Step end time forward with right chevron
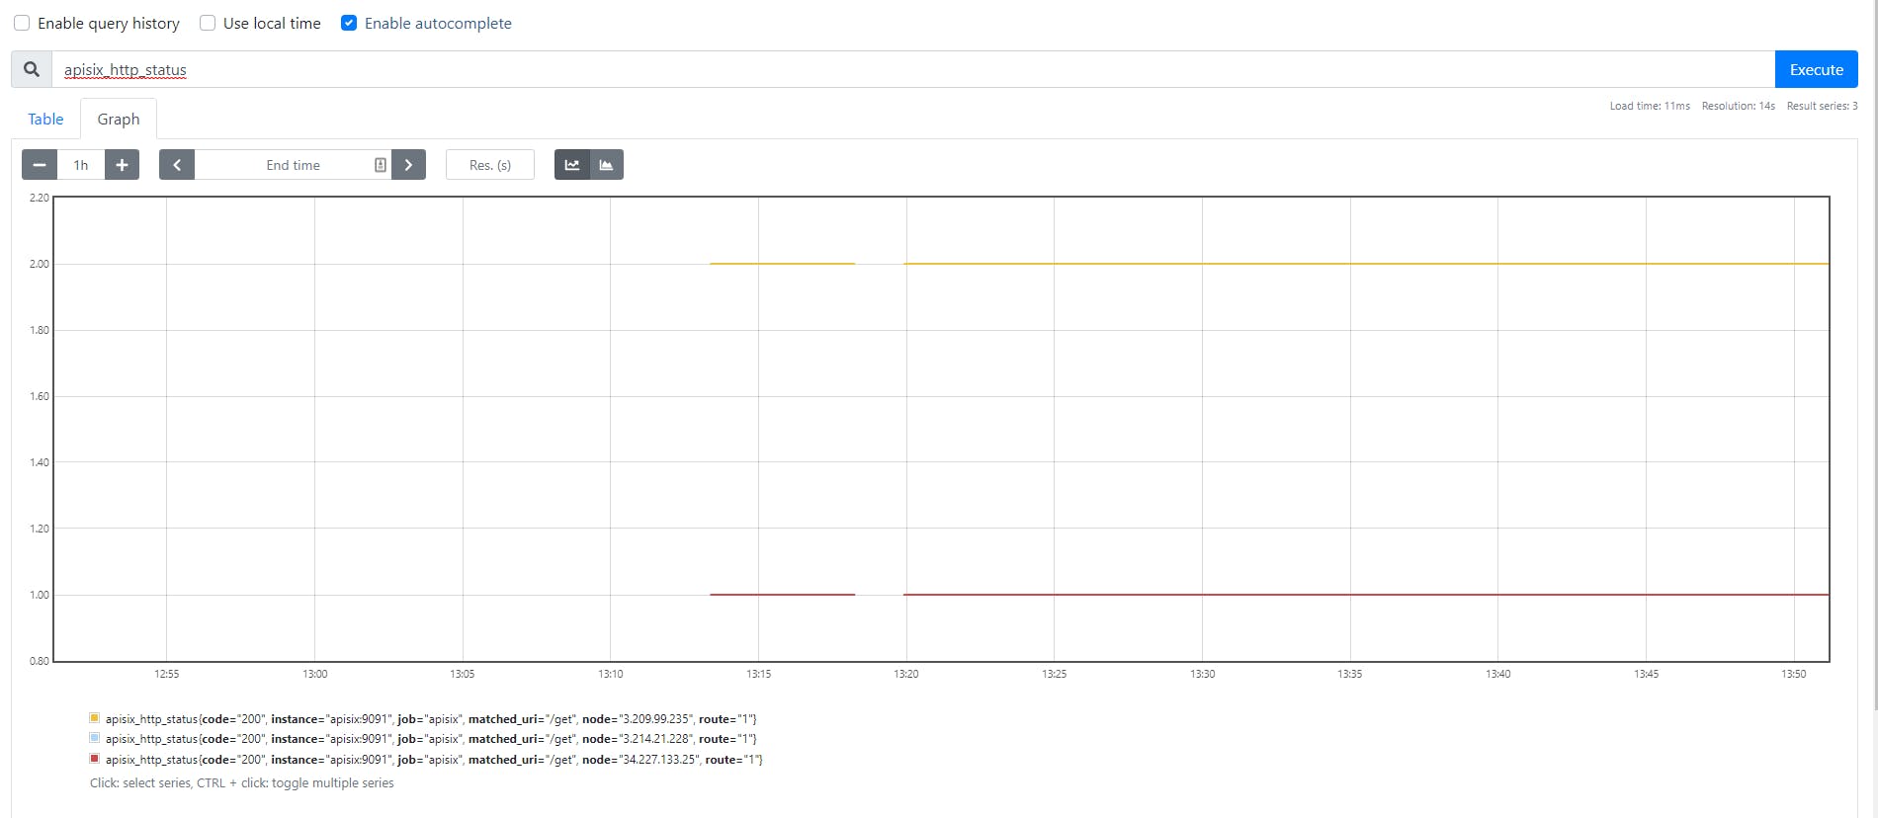This screenshot has width=1878, height=818. [408, 165]
